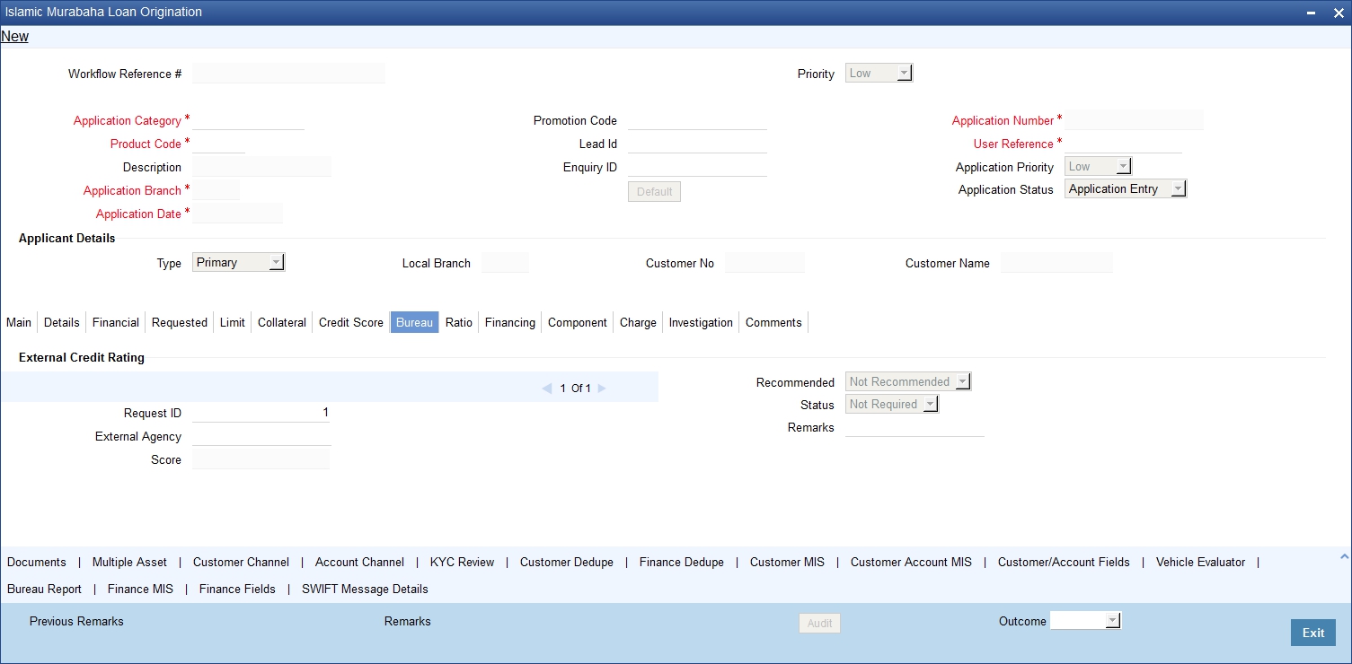Viewport: 1352px width, 664px height.
Task: Switch to the Comments tab
Action: tap(773, 322)
